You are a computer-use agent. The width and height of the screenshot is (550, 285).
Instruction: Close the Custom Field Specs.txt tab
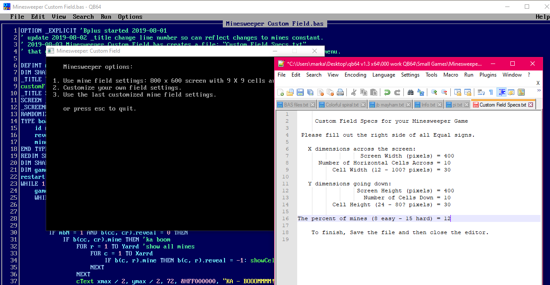tap(531, 105)
